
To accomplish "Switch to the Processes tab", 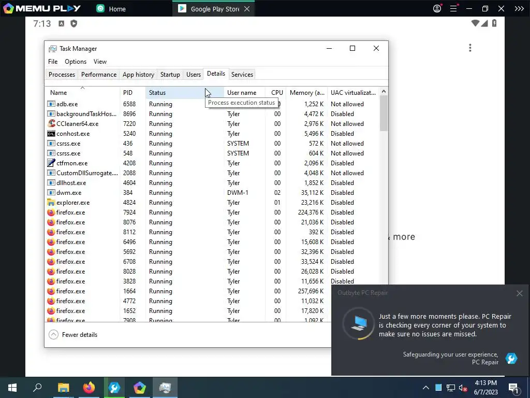I will pos(62,75).
